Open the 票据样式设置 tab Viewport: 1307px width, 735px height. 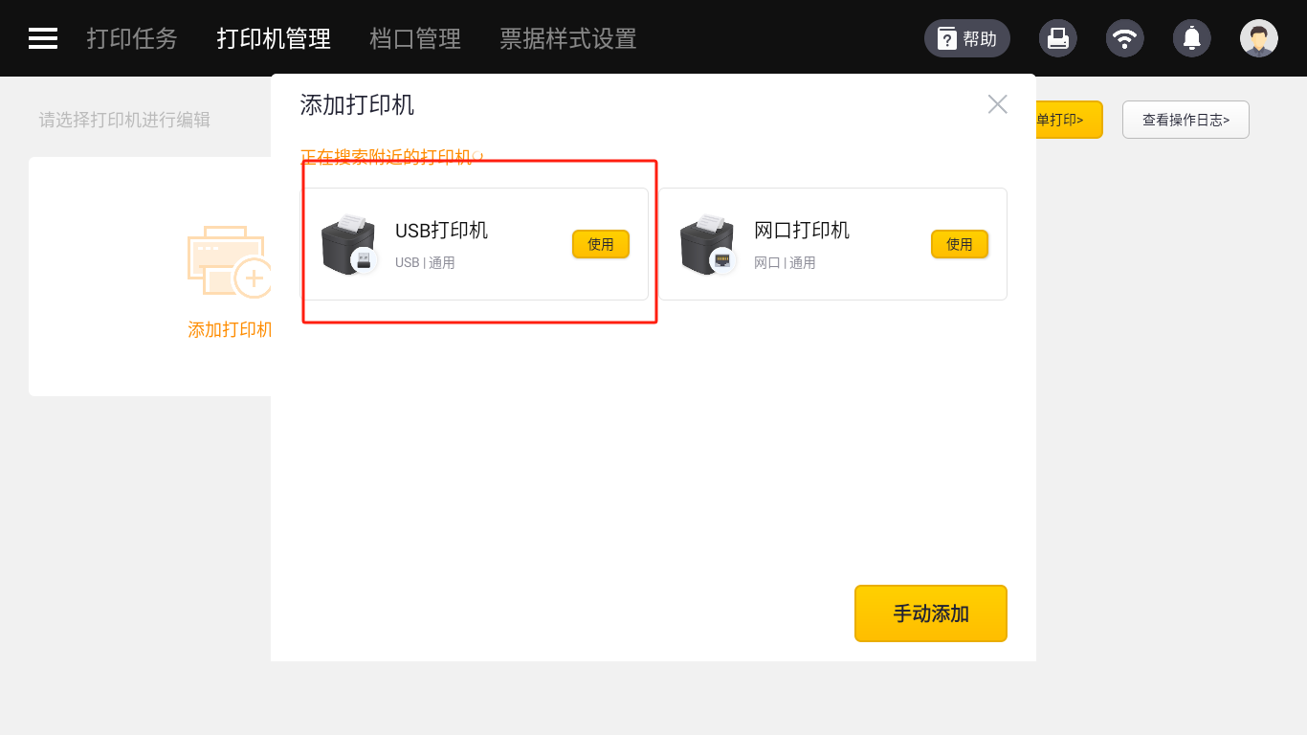[568, 38]
